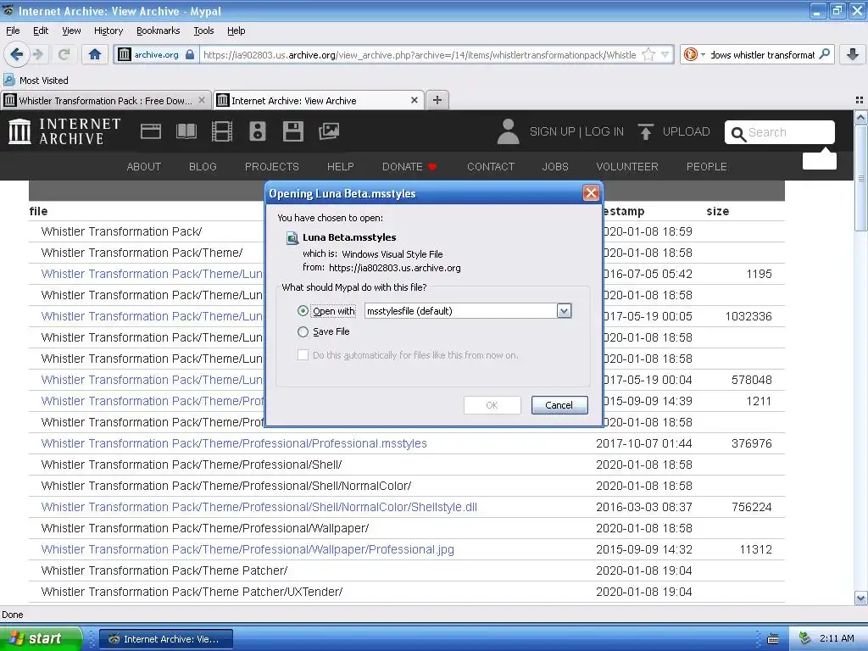Open the search engine selector dropdown
This screenshot has width=868, height=651.
[694, 54]
